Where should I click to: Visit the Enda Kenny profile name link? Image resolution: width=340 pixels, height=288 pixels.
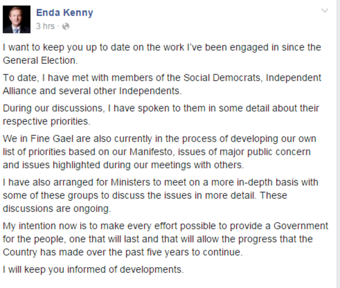64,13
